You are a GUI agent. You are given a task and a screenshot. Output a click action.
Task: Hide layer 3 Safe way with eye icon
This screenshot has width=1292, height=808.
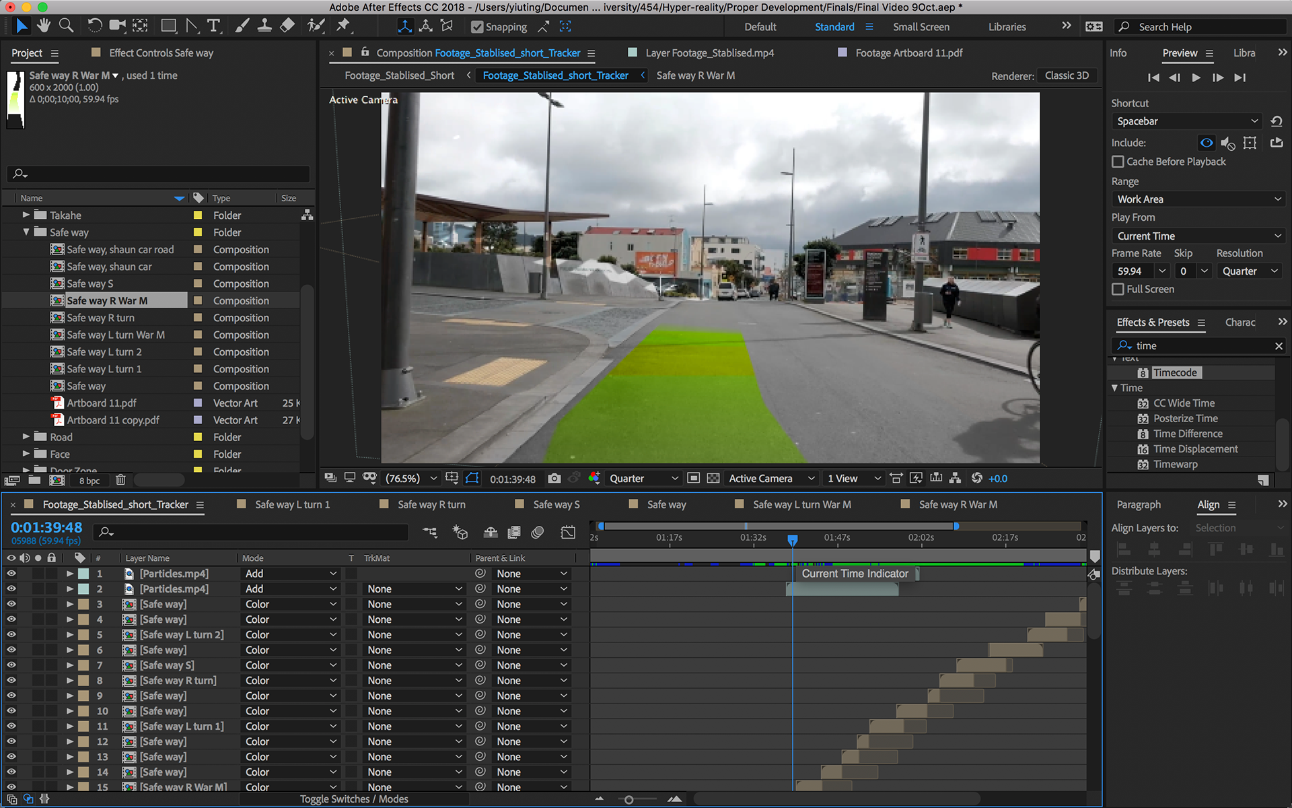coord(11,604)
